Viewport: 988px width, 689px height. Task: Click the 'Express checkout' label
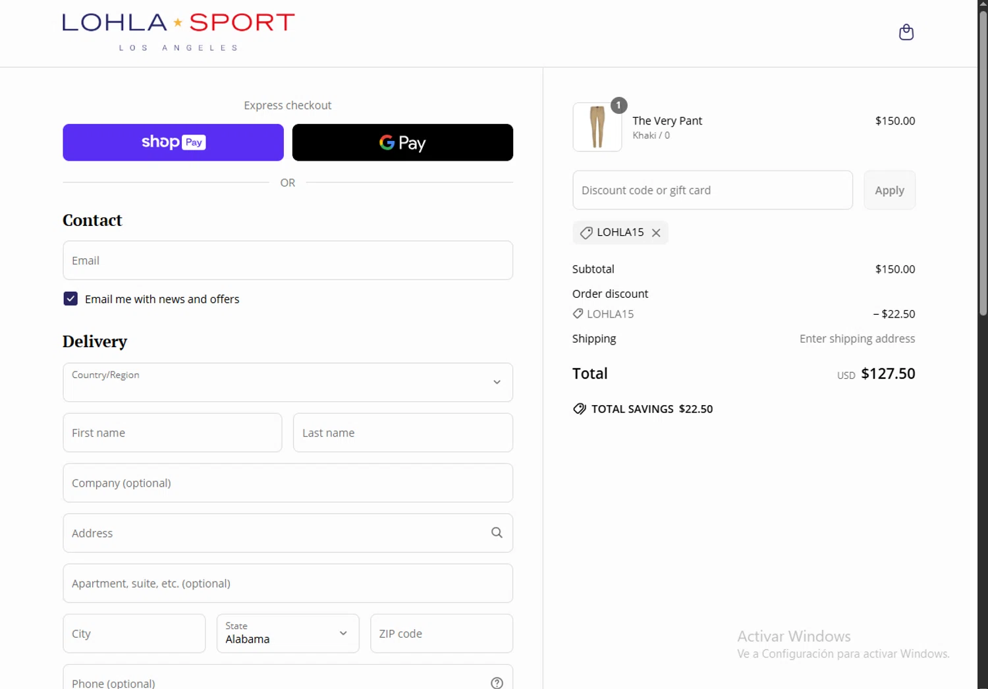point(288,105)
